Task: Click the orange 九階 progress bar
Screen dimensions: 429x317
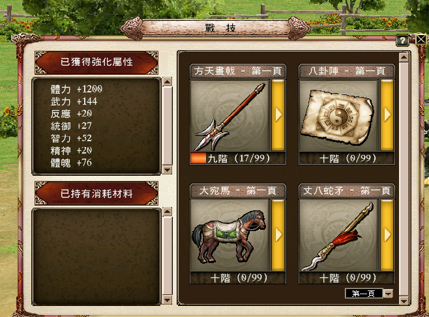Action: (x=198, y=158)
